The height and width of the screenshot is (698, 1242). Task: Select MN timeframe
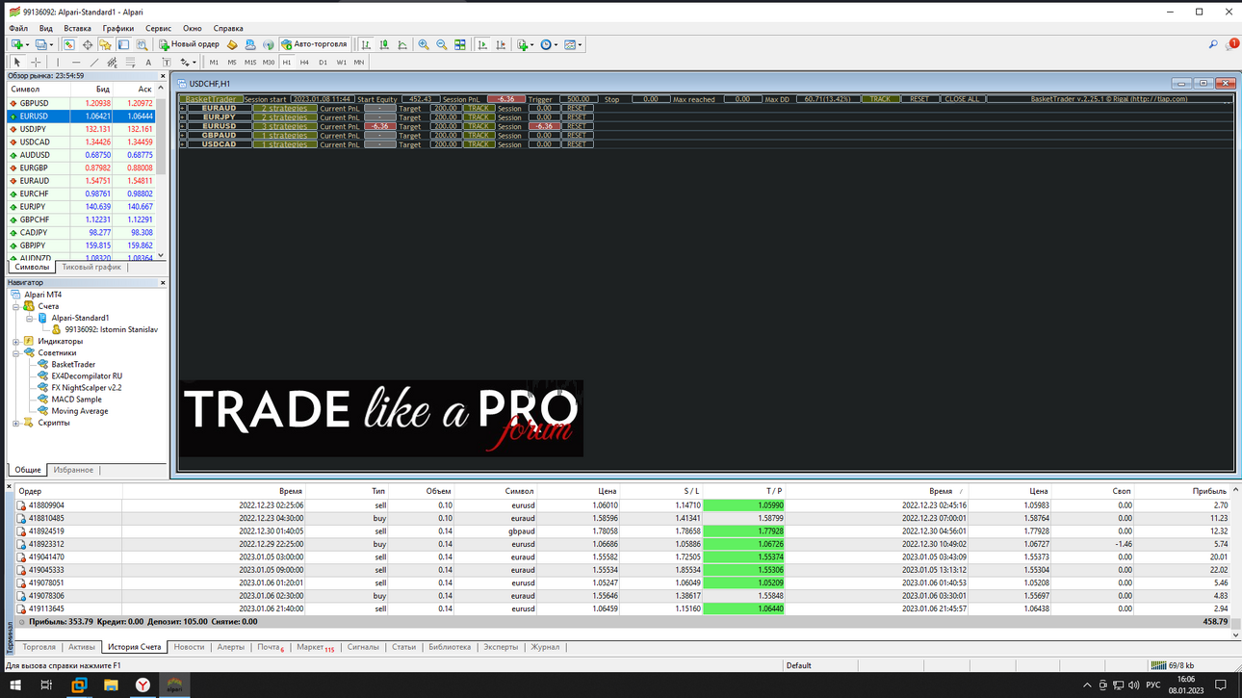point(359,63)
